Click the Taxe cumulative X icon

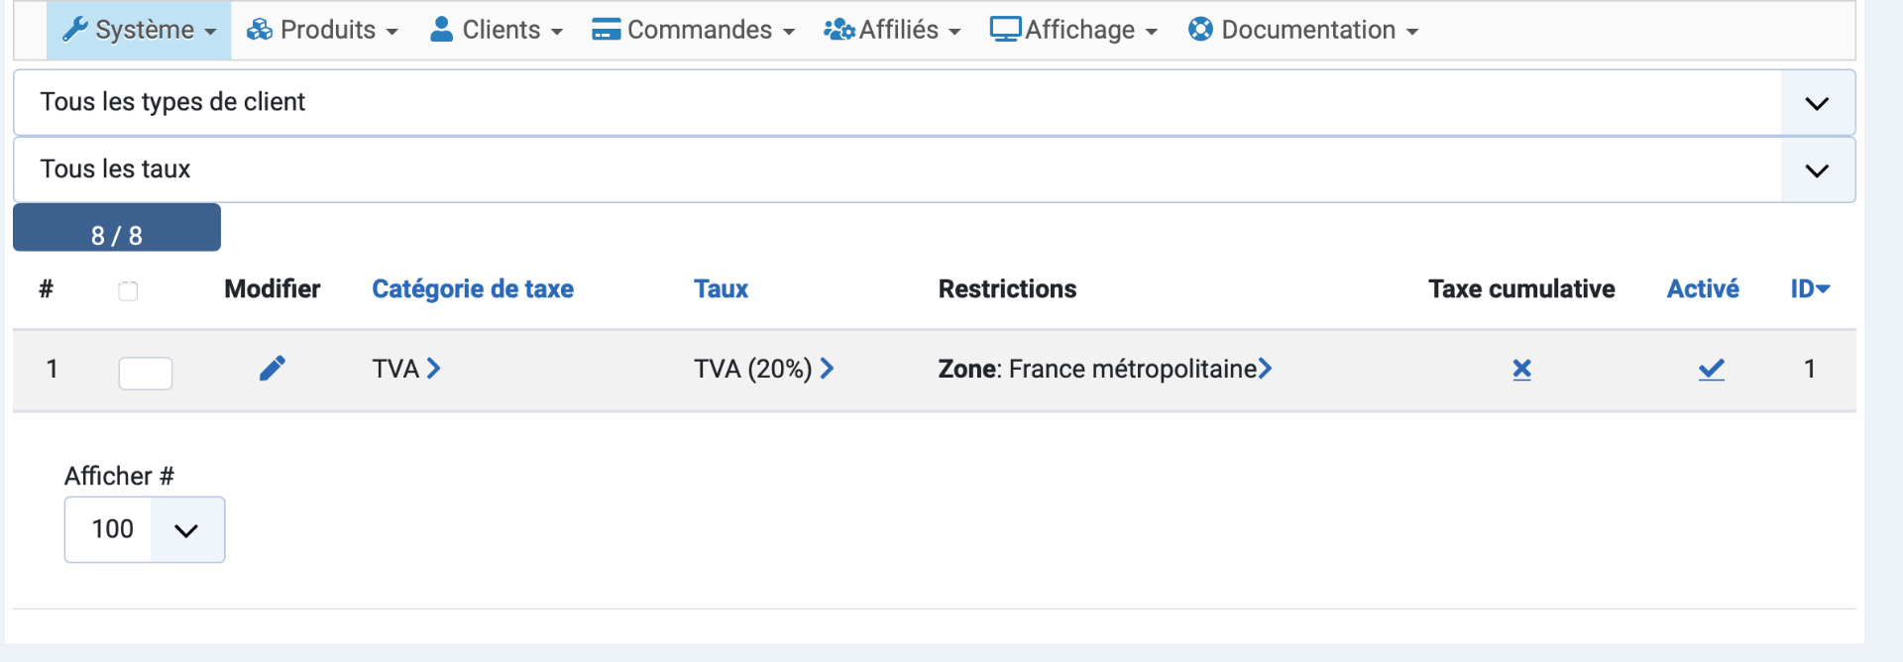coord(1521,370)
